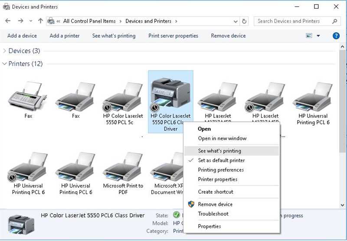
Task: Click the Devices and Printers title bar icon
Action: 7,7
